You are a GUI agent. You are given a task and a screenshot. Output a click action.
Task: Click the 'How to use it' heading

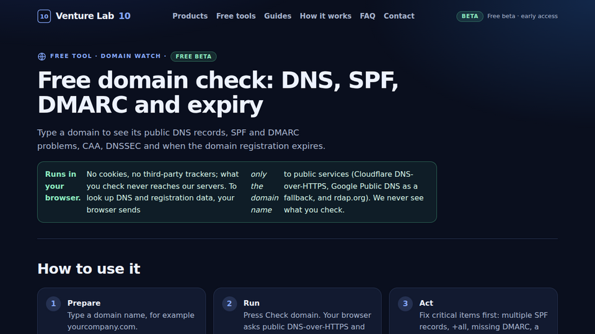[x=89, y=269]
